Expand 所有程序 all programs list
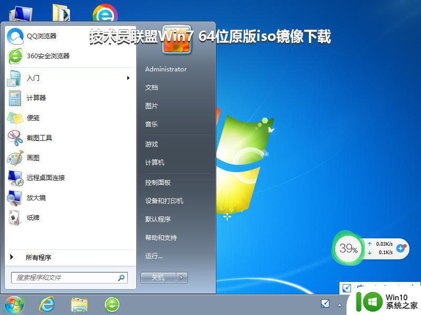 tap(38, 258)
